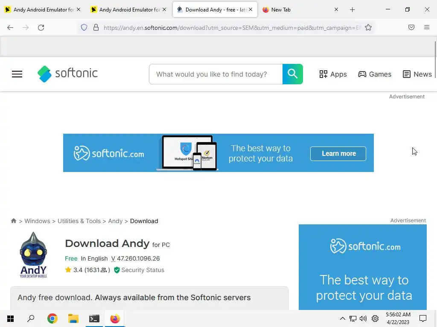Open the terminal app in taskbar
Viewport: 437px width, 327px height.
[94, 318]
